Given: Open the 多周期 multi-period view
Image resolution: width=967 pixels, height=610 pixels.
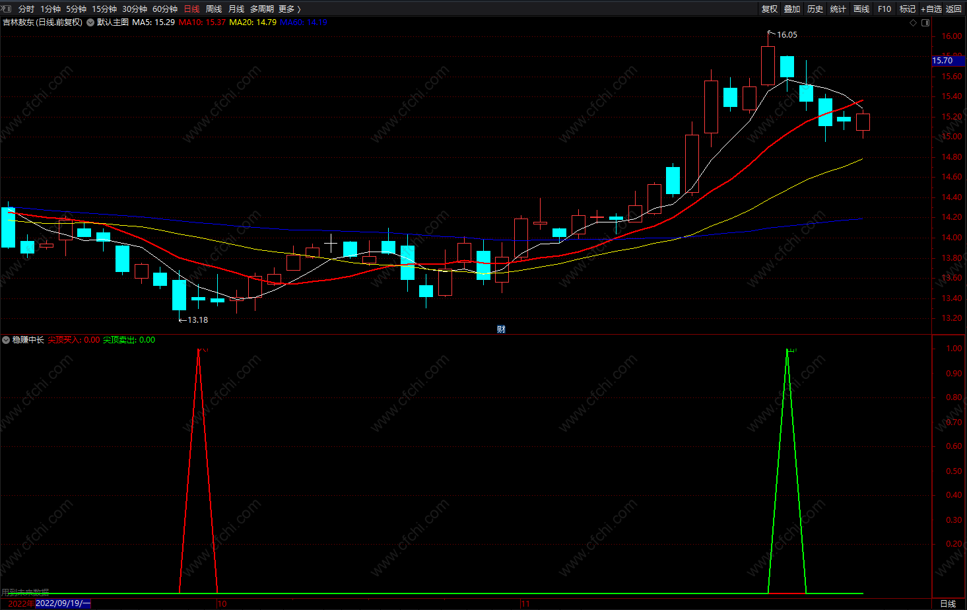Looking at the screenshot, I should coord(262,9).
